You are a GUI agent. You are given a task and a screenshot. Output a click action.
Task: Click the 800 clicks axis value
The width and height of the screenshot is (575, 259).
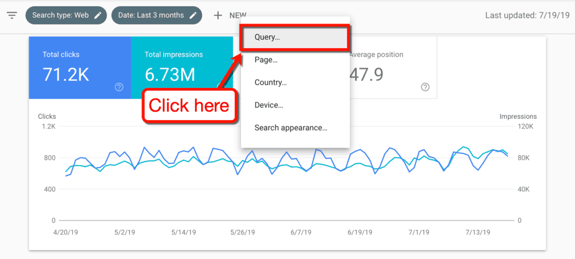(49, 158)
